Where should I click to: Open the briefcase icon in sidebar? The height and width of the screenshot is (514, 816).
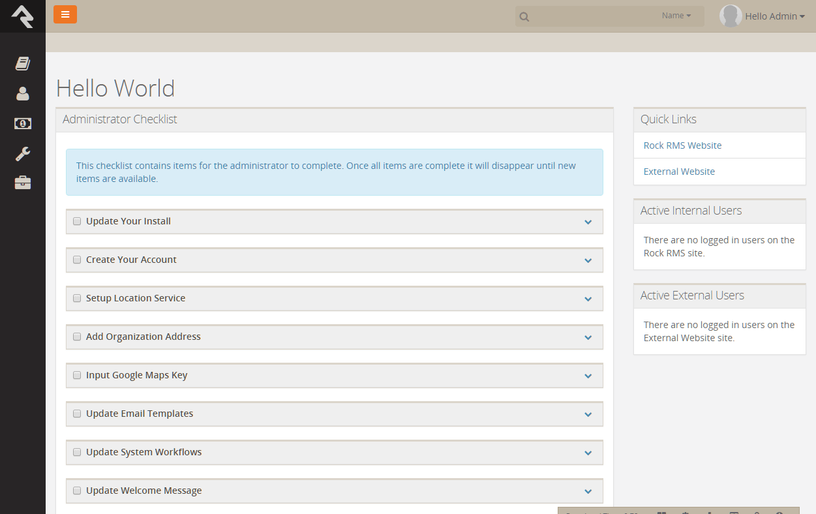(x=23, y=183)
